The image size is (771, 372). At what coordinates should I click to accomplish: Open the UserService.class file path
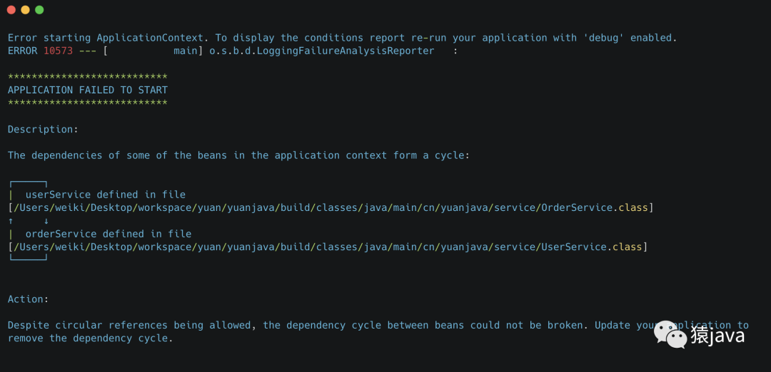point(328,247)
